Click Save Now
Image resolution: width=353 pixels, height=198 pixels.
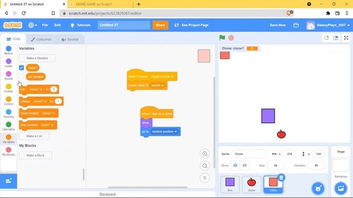278,25
